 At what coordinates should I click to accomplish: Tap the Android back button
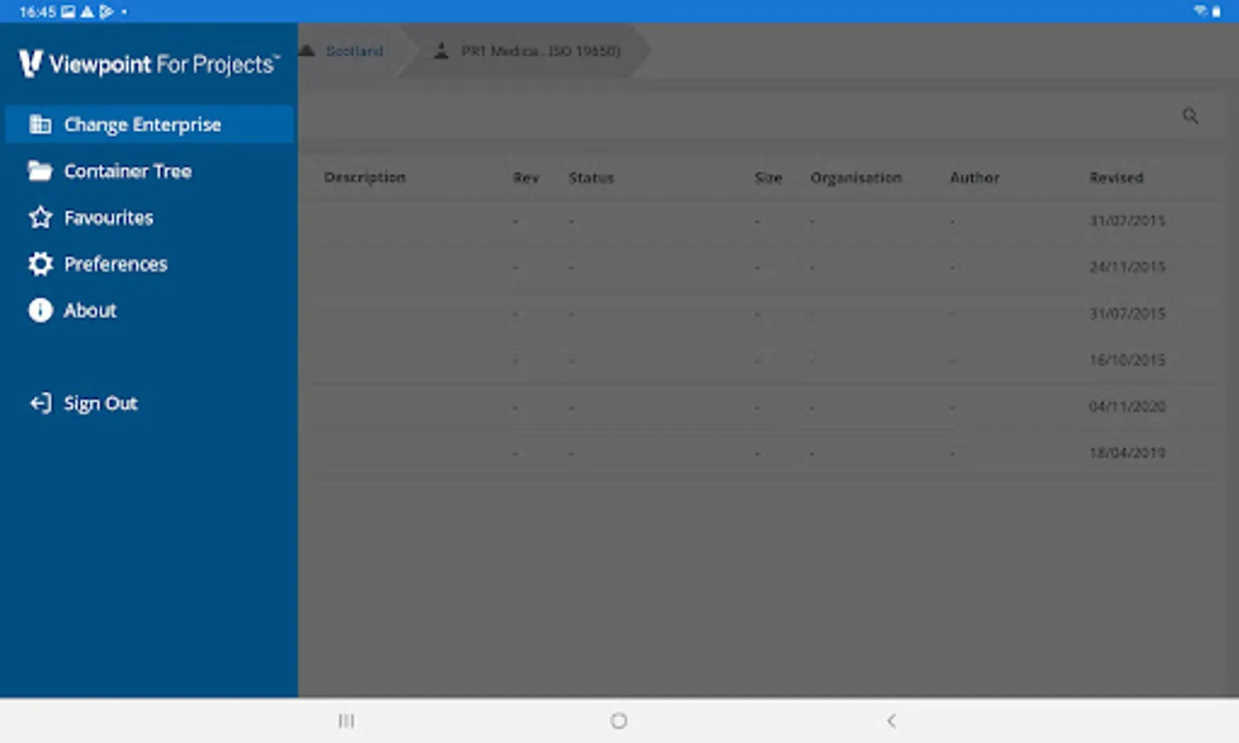[x=891, y=721]
